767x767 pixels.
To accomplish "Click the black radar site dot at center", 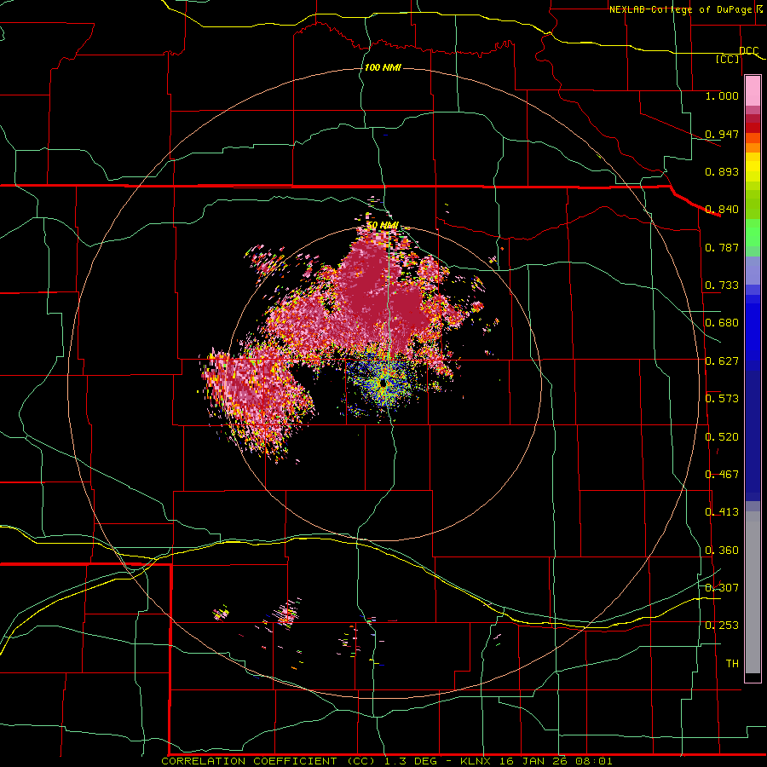I will [383, 384].
